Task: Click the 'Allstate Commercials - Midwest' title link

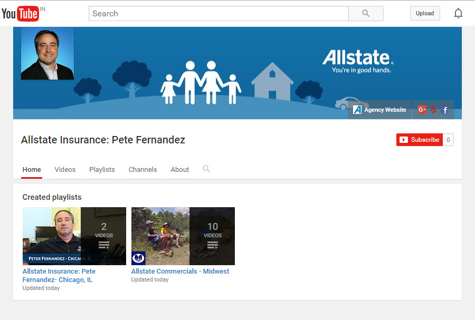Action: [180, 271]
